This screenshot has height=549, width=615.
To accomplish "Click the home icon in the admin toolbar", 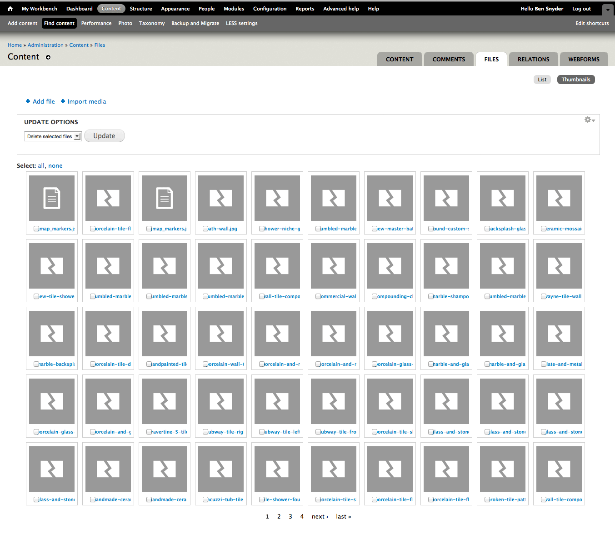I will pos(10,8).
